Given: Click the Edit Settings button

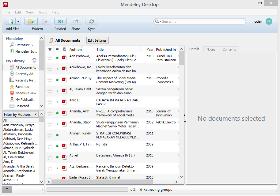Looking at the screenshot, I should tap(97, 40).
